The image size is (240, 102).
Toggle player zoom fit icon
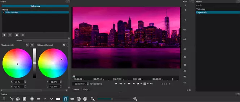[x=138, y=84]
